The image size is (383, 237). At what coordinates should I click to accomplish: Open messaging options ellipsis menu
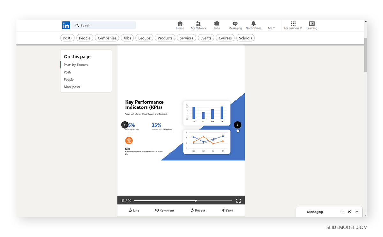pyautogui.click(x=342, y=212)
